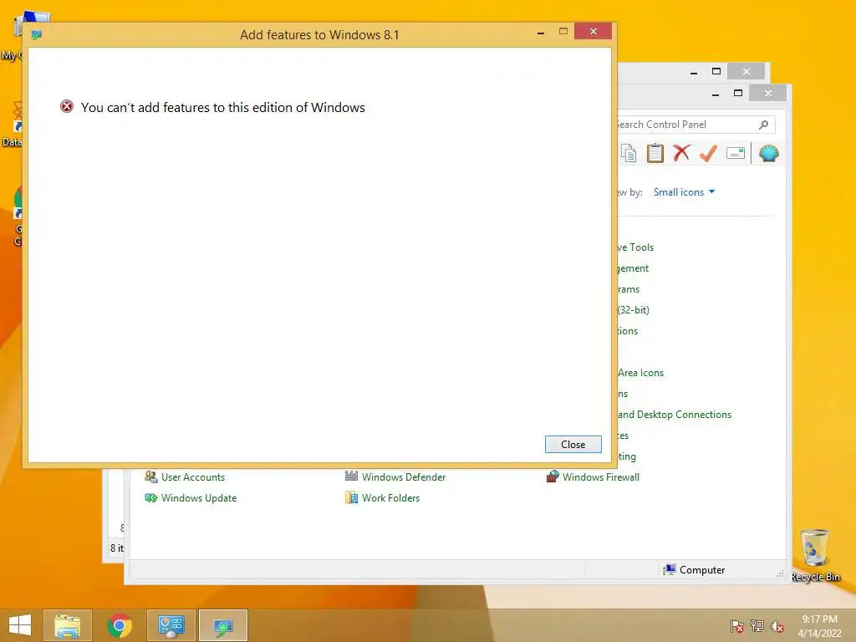Click the 've Tools' link

click(635, 247)
